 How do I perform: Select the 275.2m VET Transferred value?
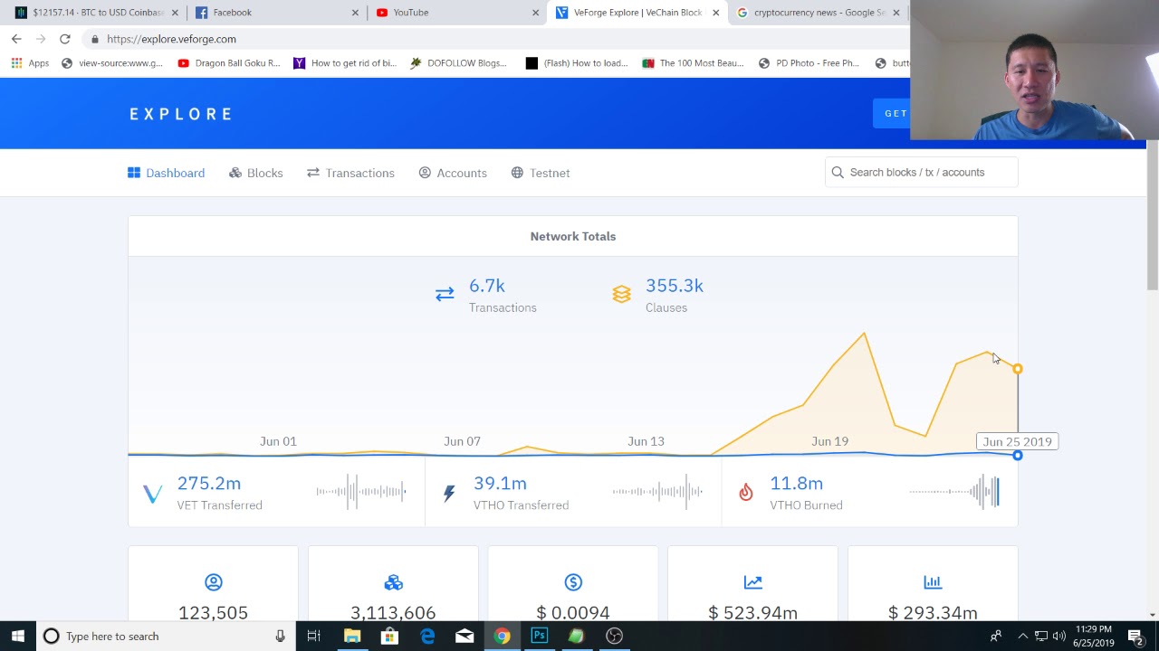(209, 484)
